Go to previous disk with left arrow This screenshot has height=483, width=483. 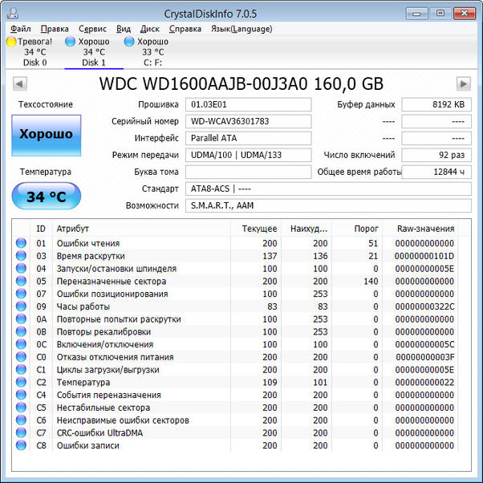pos(20,83)
